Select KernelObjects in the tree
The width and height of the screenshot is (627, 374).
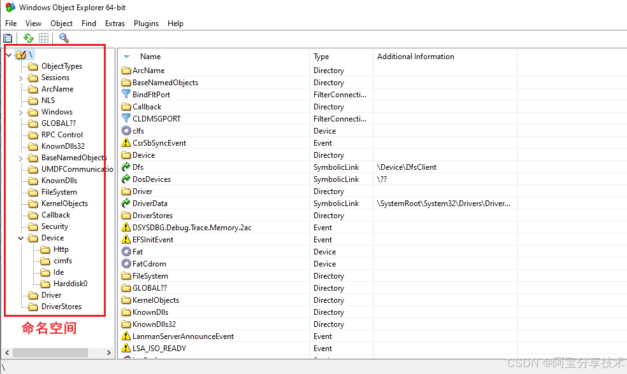point(64,204)
